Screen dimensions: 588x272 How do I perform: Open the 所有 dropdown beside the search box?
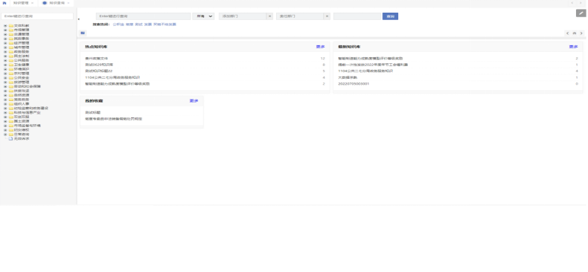point(203,16)
